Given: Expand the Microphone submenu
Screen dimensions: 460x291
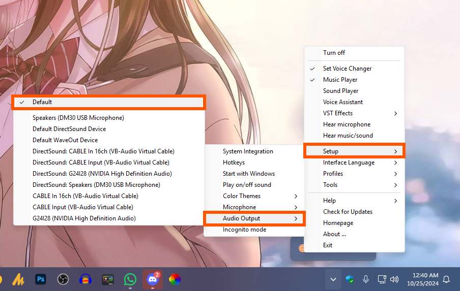Looking at the screenshot, I should (254, 207).
